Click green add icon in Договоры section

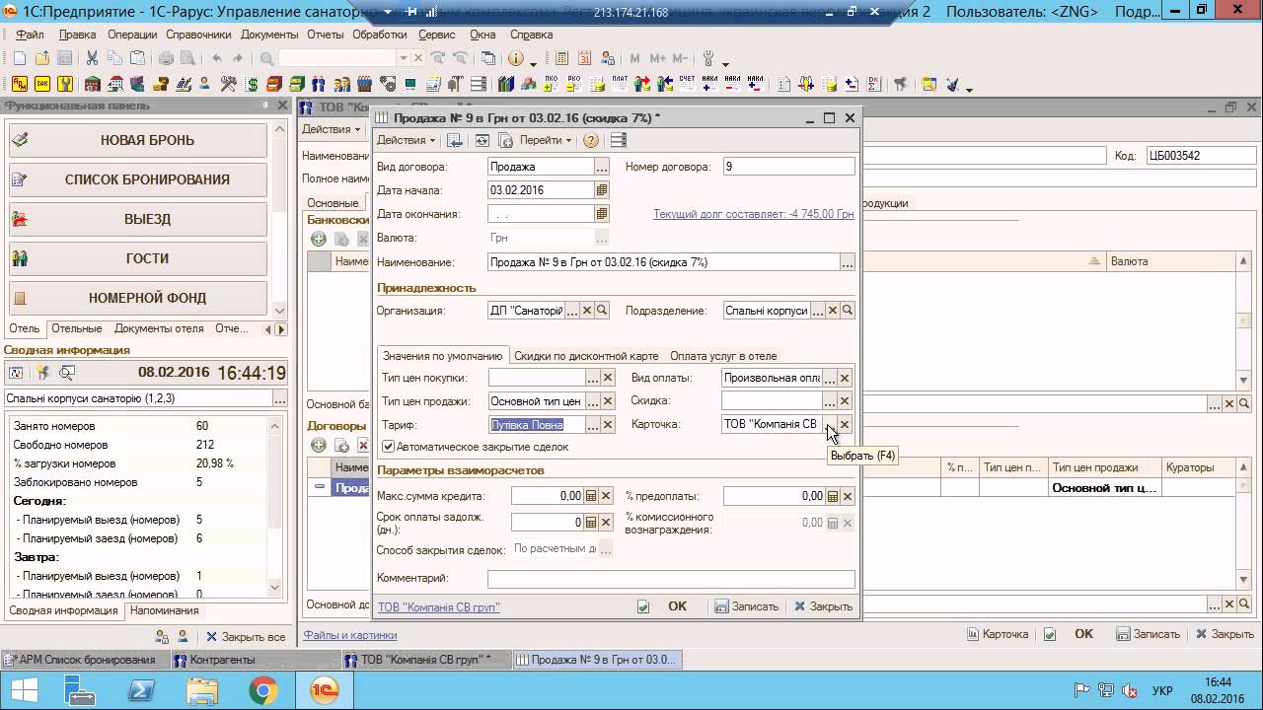click(x=319, y=446)
